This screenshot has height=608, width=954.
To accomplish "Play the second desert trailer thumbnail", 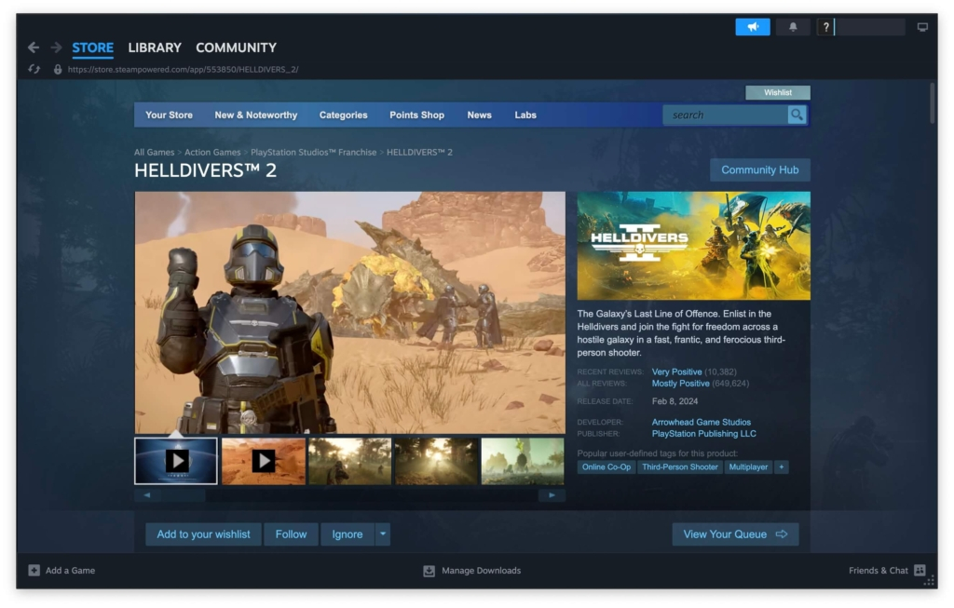I will [x=264, y=461].
